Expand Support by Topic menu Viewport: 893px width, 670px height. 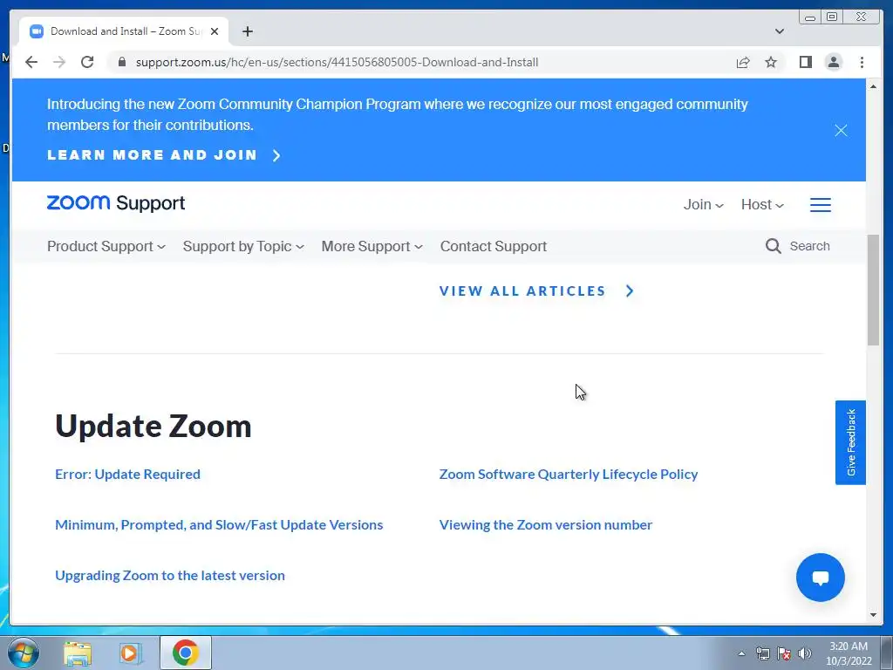[x=243, y=246]
